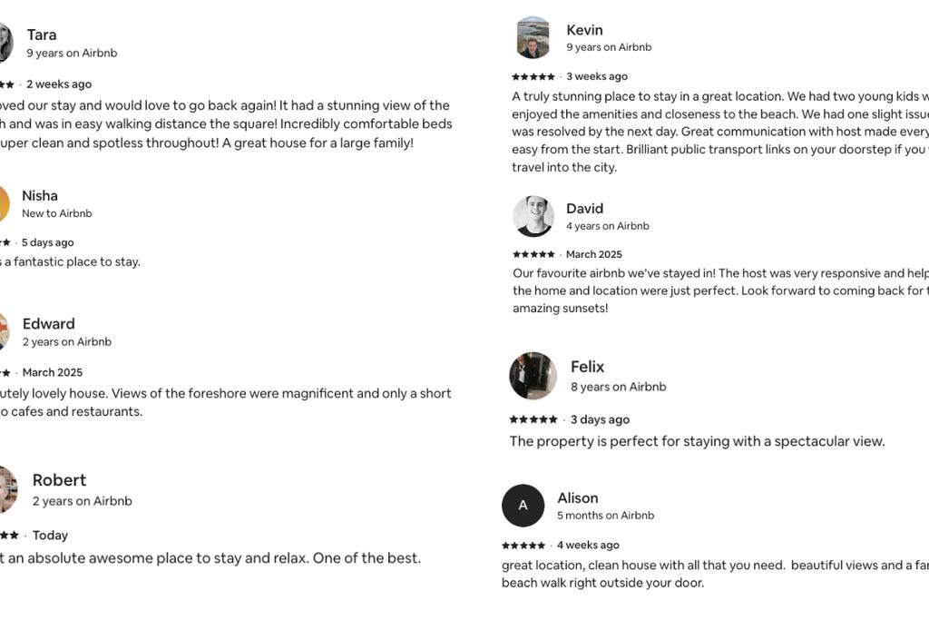Click Alison's five-star rating
The width and height of the screenshot is (929, 620).
523,546
